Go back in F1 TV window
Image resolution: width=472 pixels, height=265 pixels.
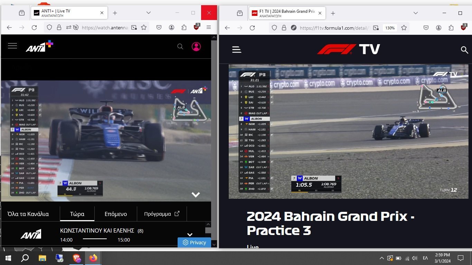coord(227,28)
